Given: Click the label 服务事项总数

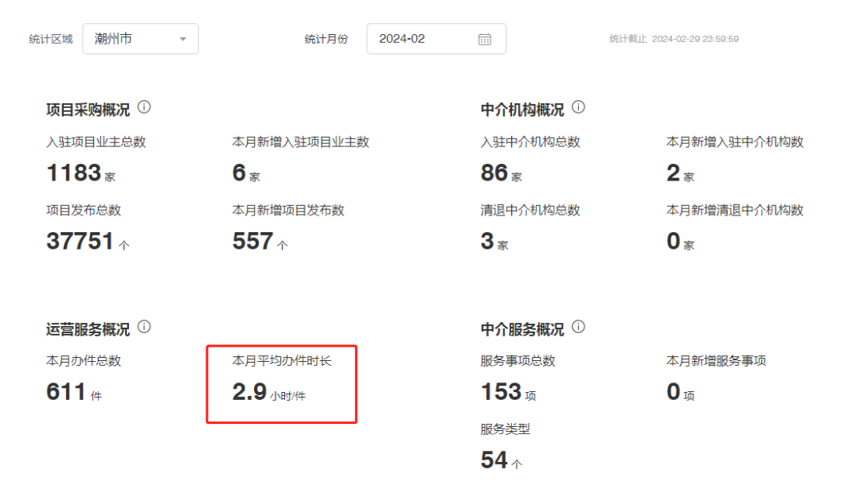Looking at the screenshot, I should click(x=518, y=360).
